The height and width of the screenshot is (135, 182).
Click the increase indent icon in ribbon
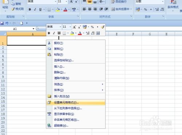(x=106, y=9)
